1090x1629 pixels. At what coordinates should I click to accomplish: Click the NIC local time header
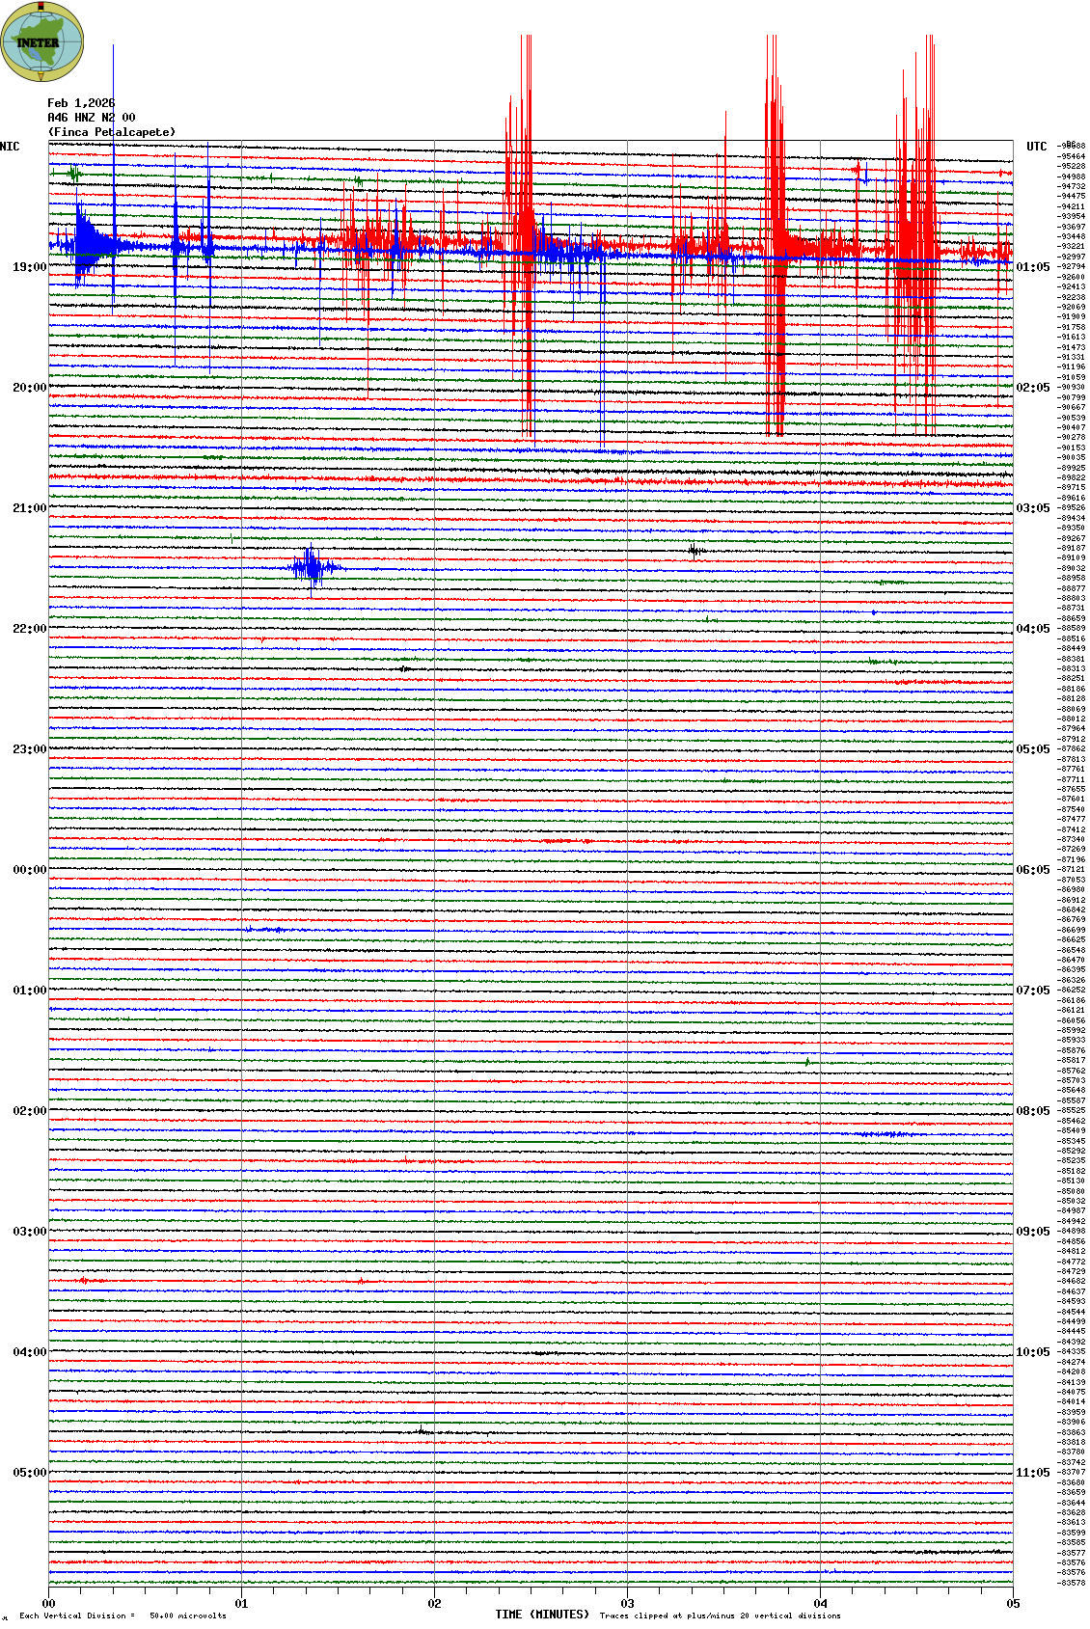[x=10, y=147]
